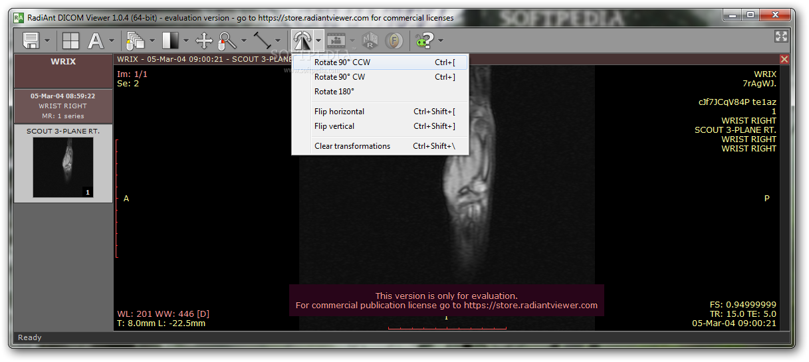809x362 pixels.
Task: Open the save icon's dropdown arrow
Action: (x=47, y=41)
